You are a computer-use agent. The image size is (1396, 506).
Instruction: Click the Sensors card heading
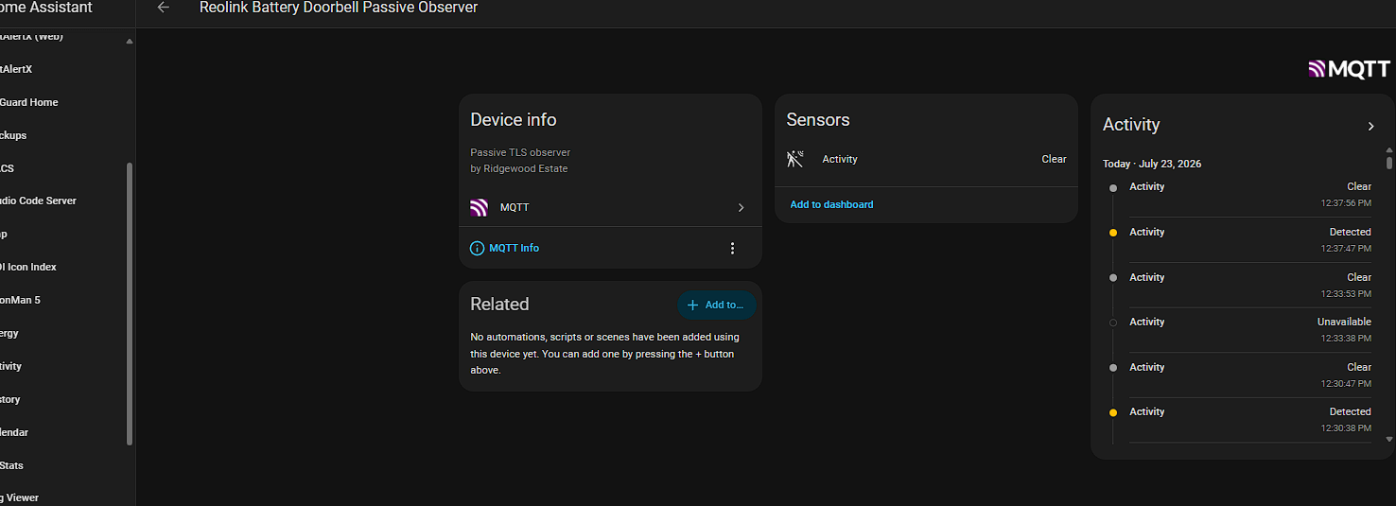(x=818, y=120)
